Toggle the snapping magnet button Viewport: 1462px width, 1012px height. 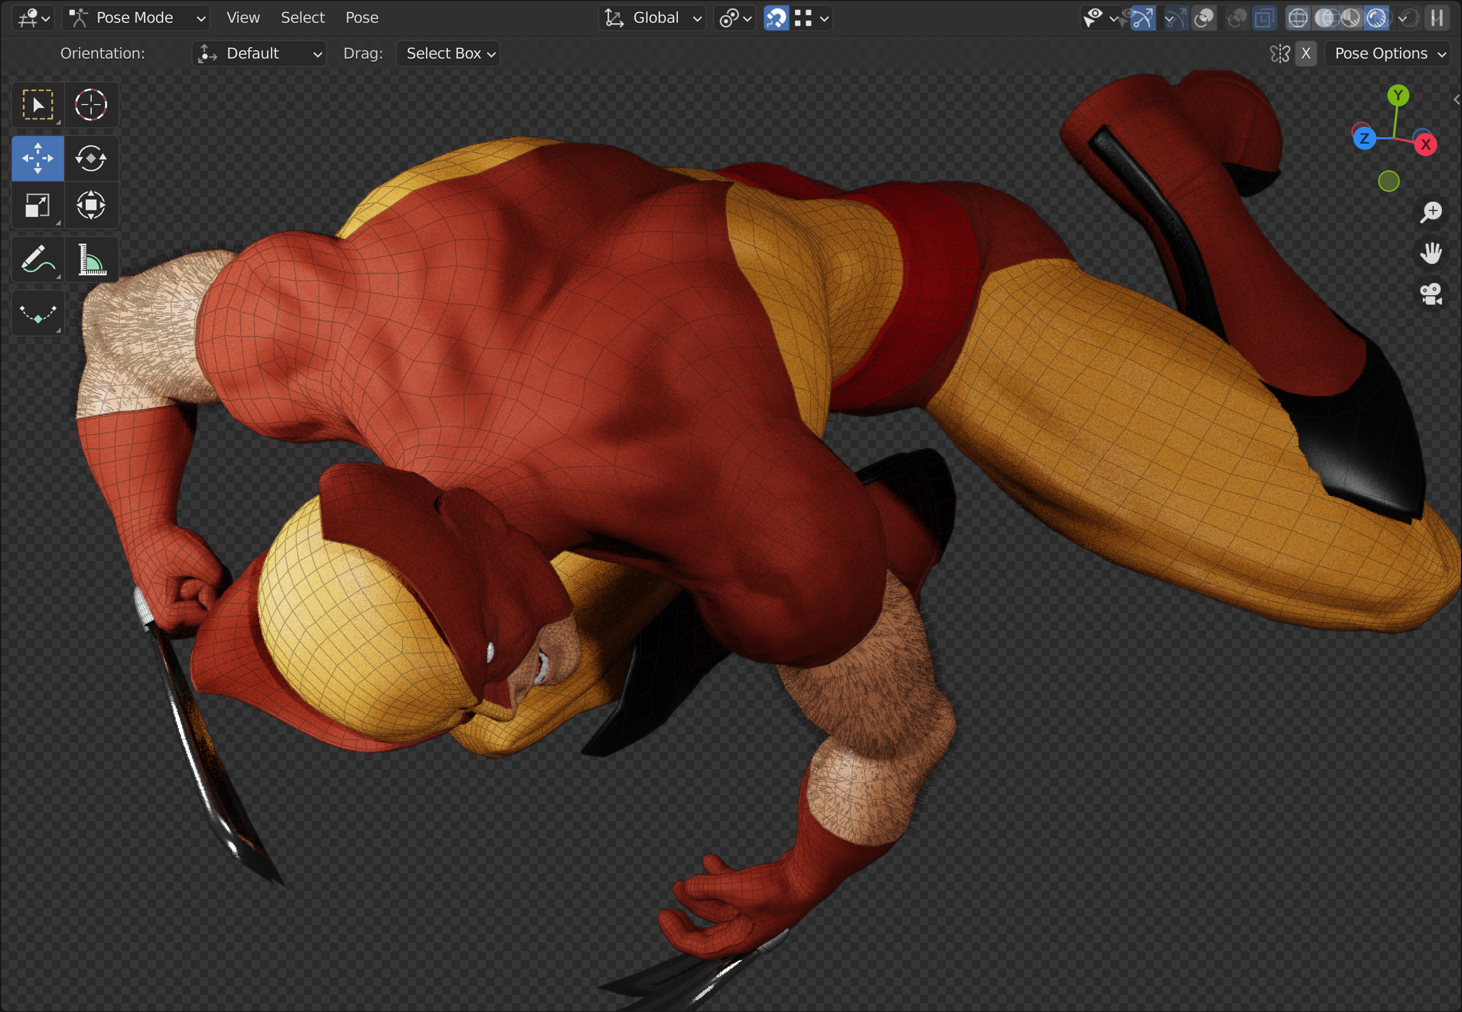[x=775, y=18]
